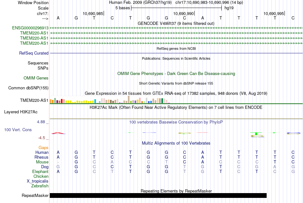The height and width of the screenshot is (203, 303).
Task: Open the GTEx Gene Expression track title
Action: click(x=176, y=94)
